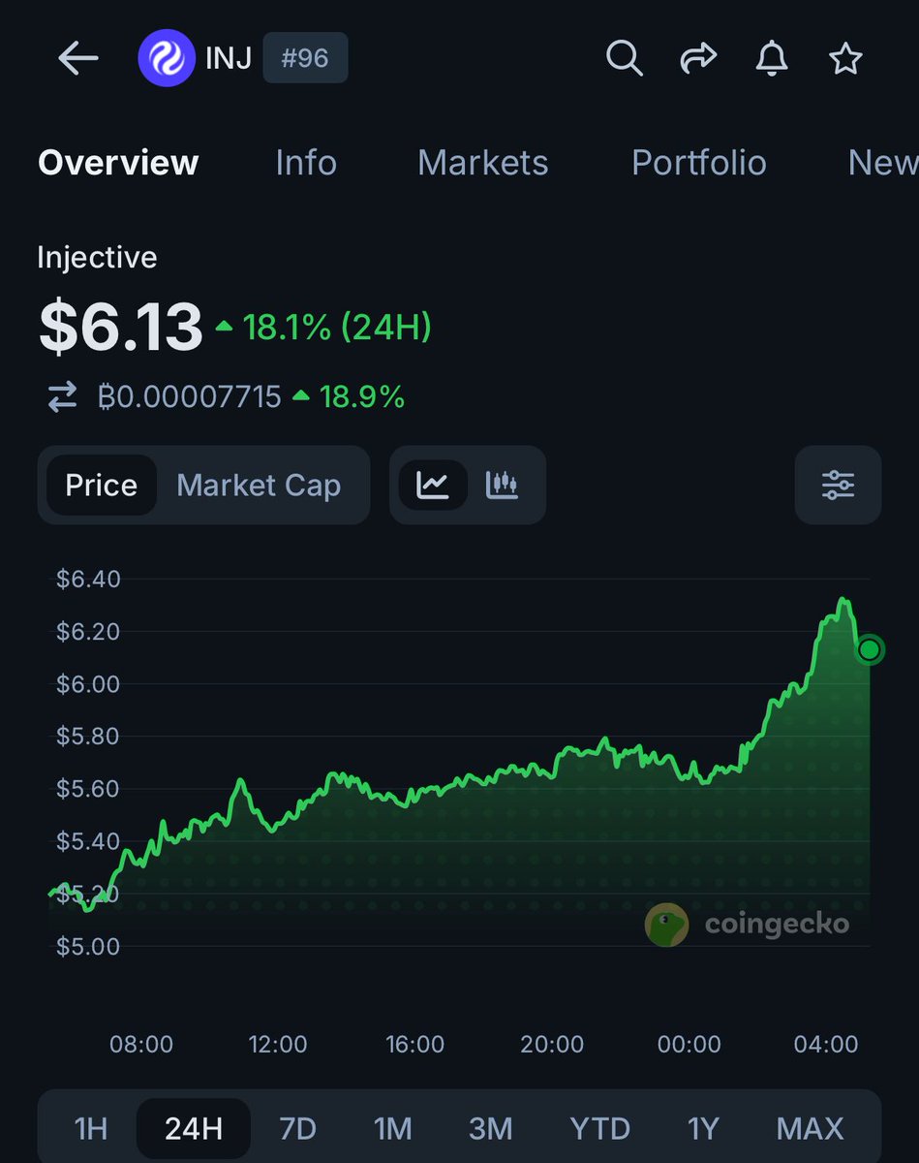This screenshot has width=919, height=1163.
Task: Tap the green current price marker
Action: pos(870,649)
